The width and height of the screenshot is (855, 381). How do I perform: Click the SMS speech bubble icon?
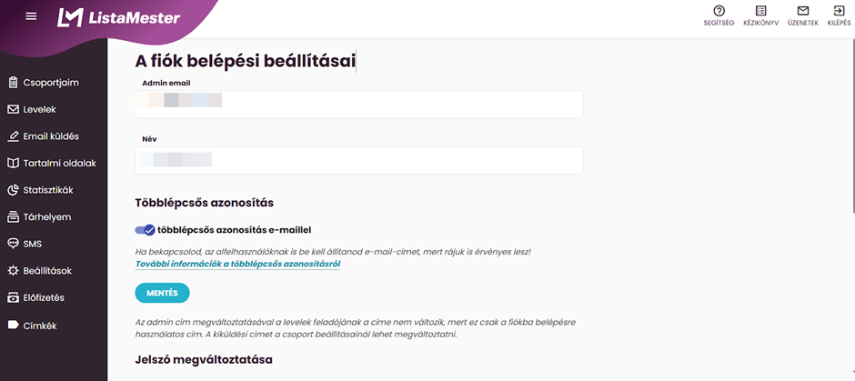pos(14,244)
